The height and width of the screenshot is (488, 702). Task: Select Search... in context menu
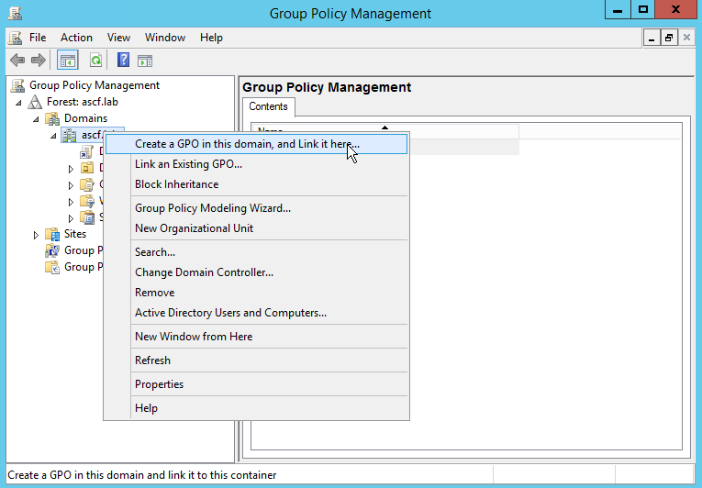tap(257, 252)
